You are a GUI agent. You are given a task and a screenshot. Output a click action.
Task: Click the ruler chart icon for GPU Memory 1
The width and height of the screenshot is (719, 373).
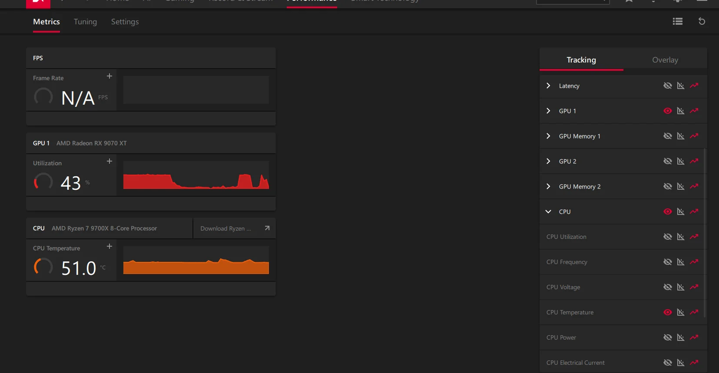pyautogui.click(x=681, y=136)
